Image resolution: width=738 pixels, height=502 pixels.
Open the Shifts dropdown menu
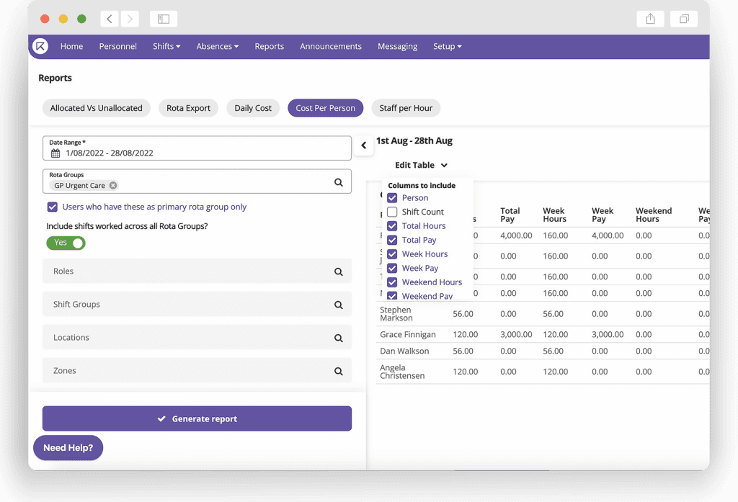(x=166, y=47)
